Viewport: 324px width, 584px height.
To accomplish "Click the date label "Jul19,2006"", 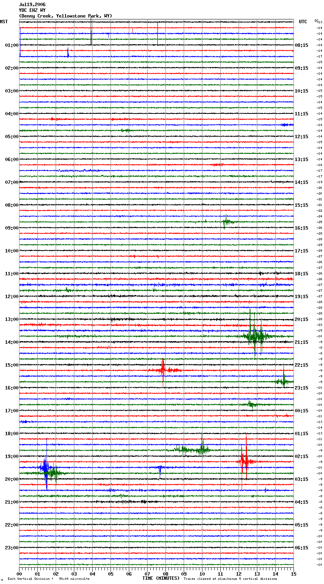I will tap(32, 5).
